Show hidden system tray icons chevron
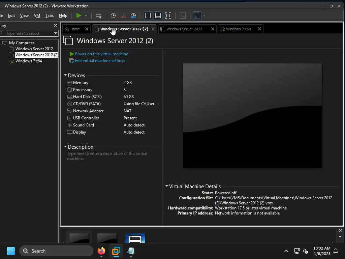The image size is (345, 259). click(x=286, y=251)
